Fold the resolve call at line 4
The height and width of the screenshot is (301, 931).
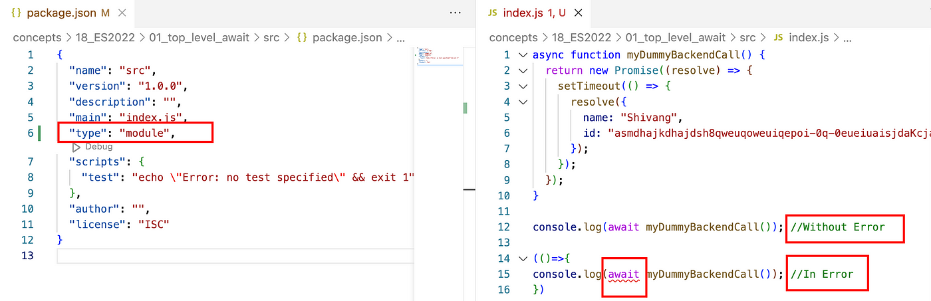pyautogui.click(x=522, y=102)
